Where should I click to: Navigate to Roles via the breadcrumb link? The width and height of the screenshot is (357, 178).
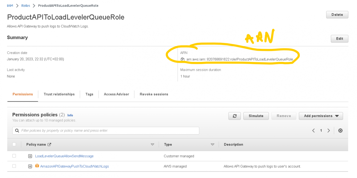pyautogui.click(x=25, y=5)
